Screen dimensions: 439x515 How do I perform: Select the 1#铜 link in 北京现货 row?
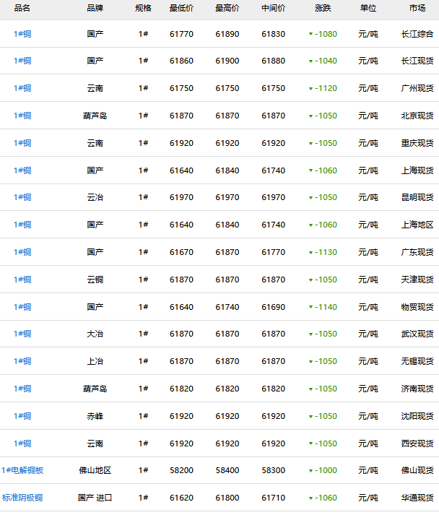(x=22, y=116)
